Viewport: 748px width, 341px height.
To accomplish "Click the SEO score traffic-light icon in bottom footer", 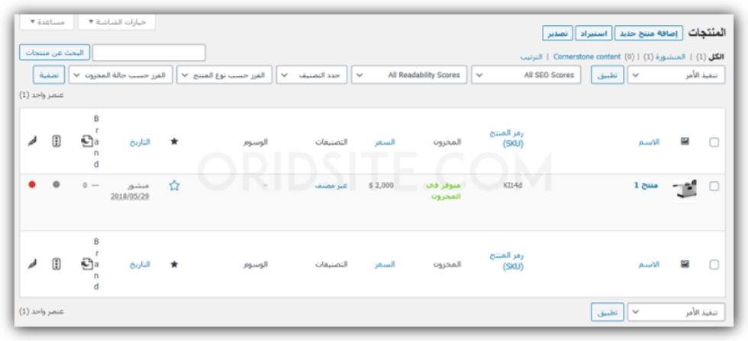I will [56, 263].
